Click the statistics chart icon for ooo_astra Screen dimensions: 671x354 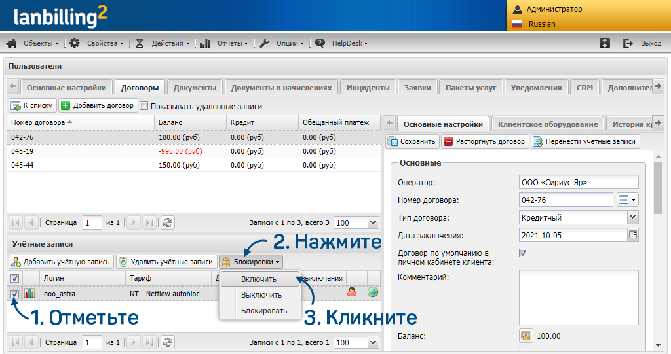click(29, 294)
